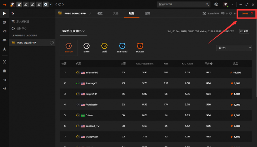Click the third add-player party slot

point(32,4)
